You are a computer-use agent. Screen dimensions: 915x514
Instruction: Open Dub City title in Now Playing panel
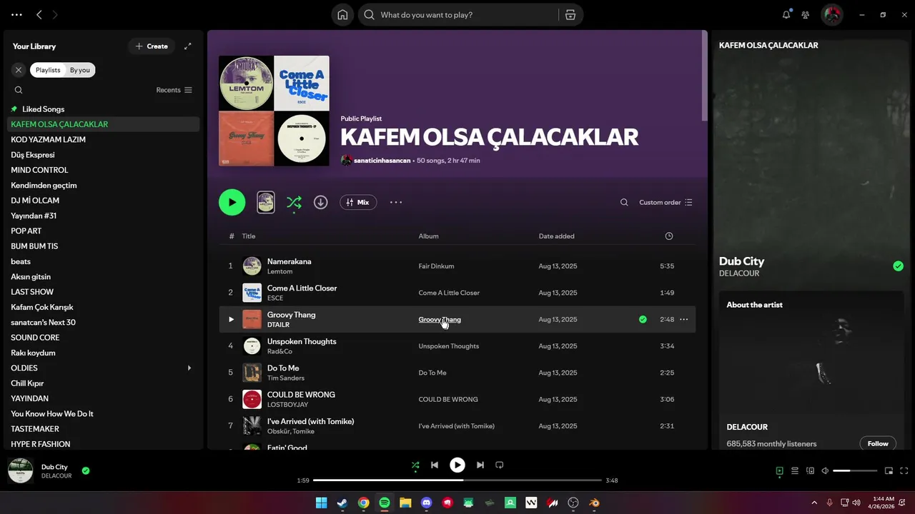(741, 261)
